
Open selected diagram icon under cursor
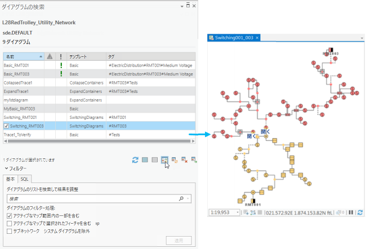[x=164, y=160]
